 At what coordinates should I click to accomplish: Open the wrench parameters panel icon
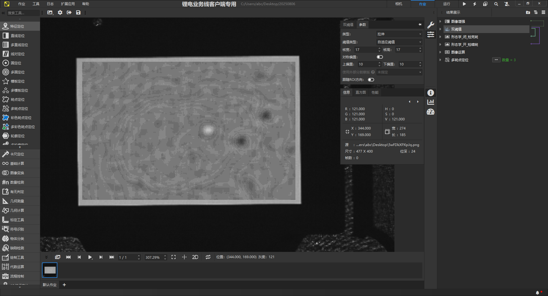click(x=431, y=25)
